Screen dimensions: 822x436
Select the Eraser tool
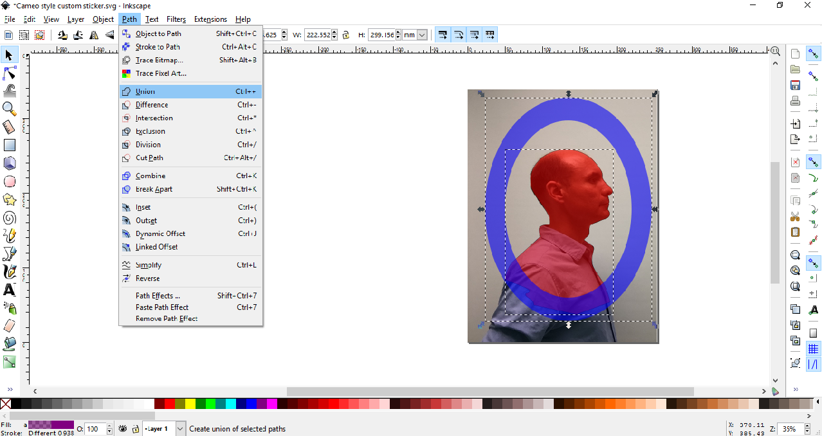pyautogui.click(x=9, y=326)
